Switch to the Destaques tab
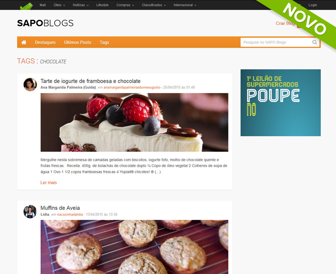Screen dimensions: 336x274 (x=45, y=42)
